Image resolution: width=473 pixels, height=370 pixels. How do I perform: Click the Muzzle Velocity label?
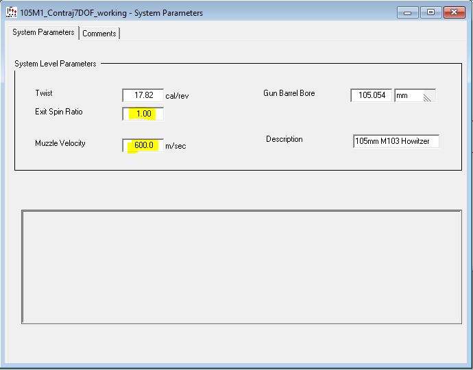coord(62,143)
